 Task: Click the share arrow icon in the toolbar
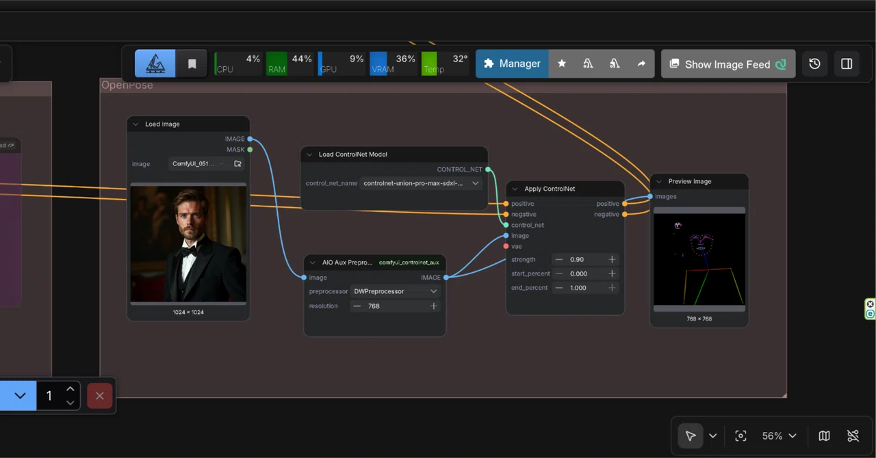[641, 64]
